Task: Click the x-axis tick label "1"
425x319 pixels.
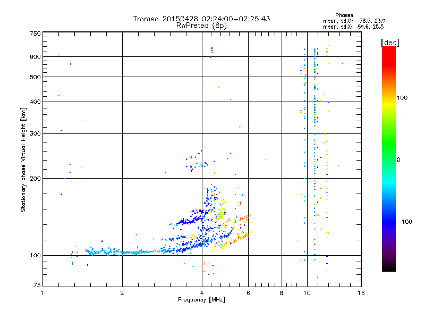Action: coord(42,293)
